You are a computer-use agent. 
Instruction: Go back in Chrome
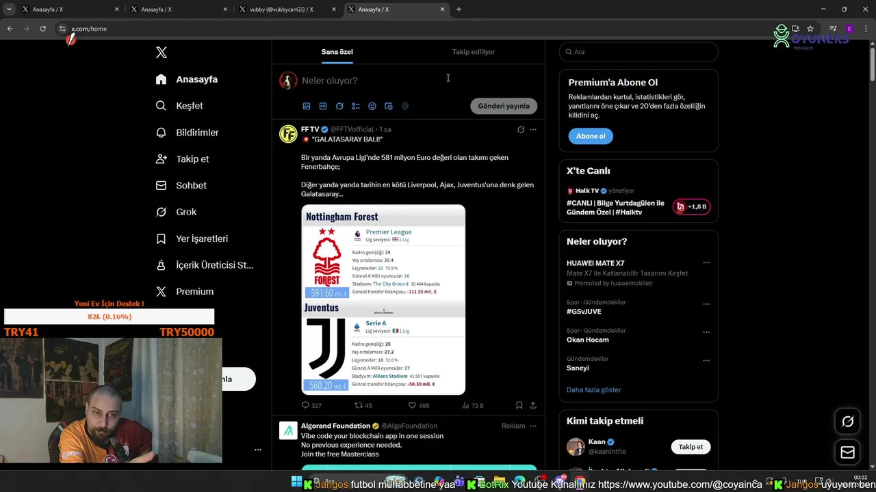pos(10,29)
